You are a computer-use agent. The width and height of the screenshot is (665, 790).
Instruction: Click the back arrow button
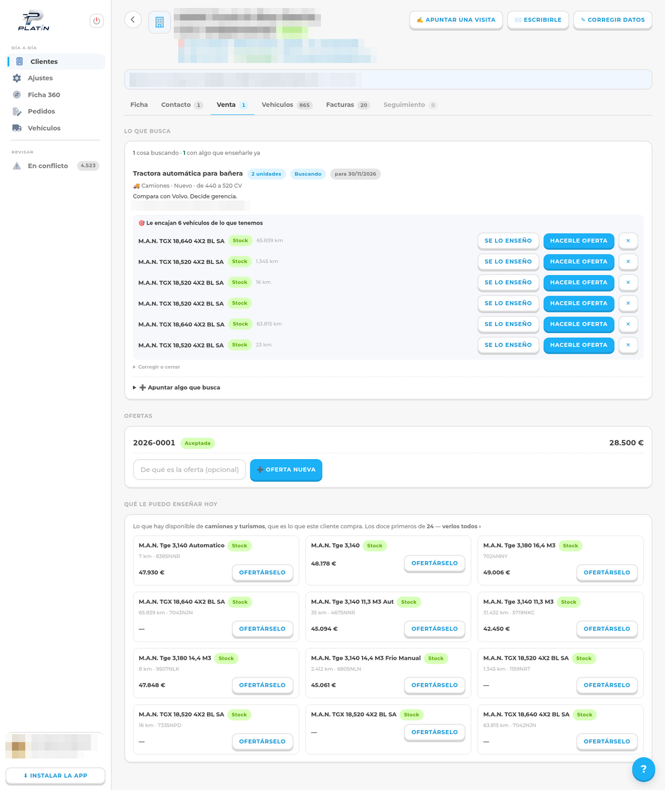point(133,20)
